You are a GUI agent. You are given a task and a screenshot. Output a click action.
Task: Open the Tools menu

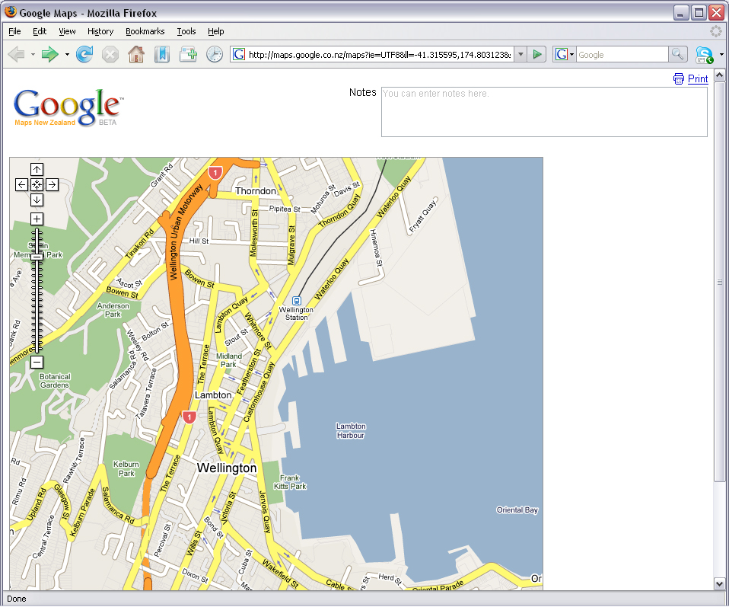[186, 31]
